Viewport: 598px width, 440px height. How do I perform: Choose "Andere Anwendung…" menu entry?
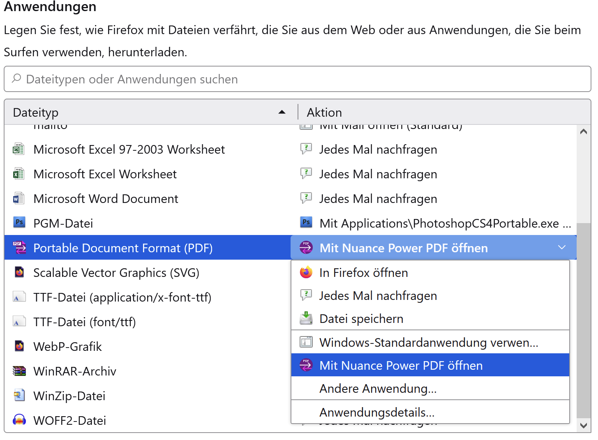[378, 389]
